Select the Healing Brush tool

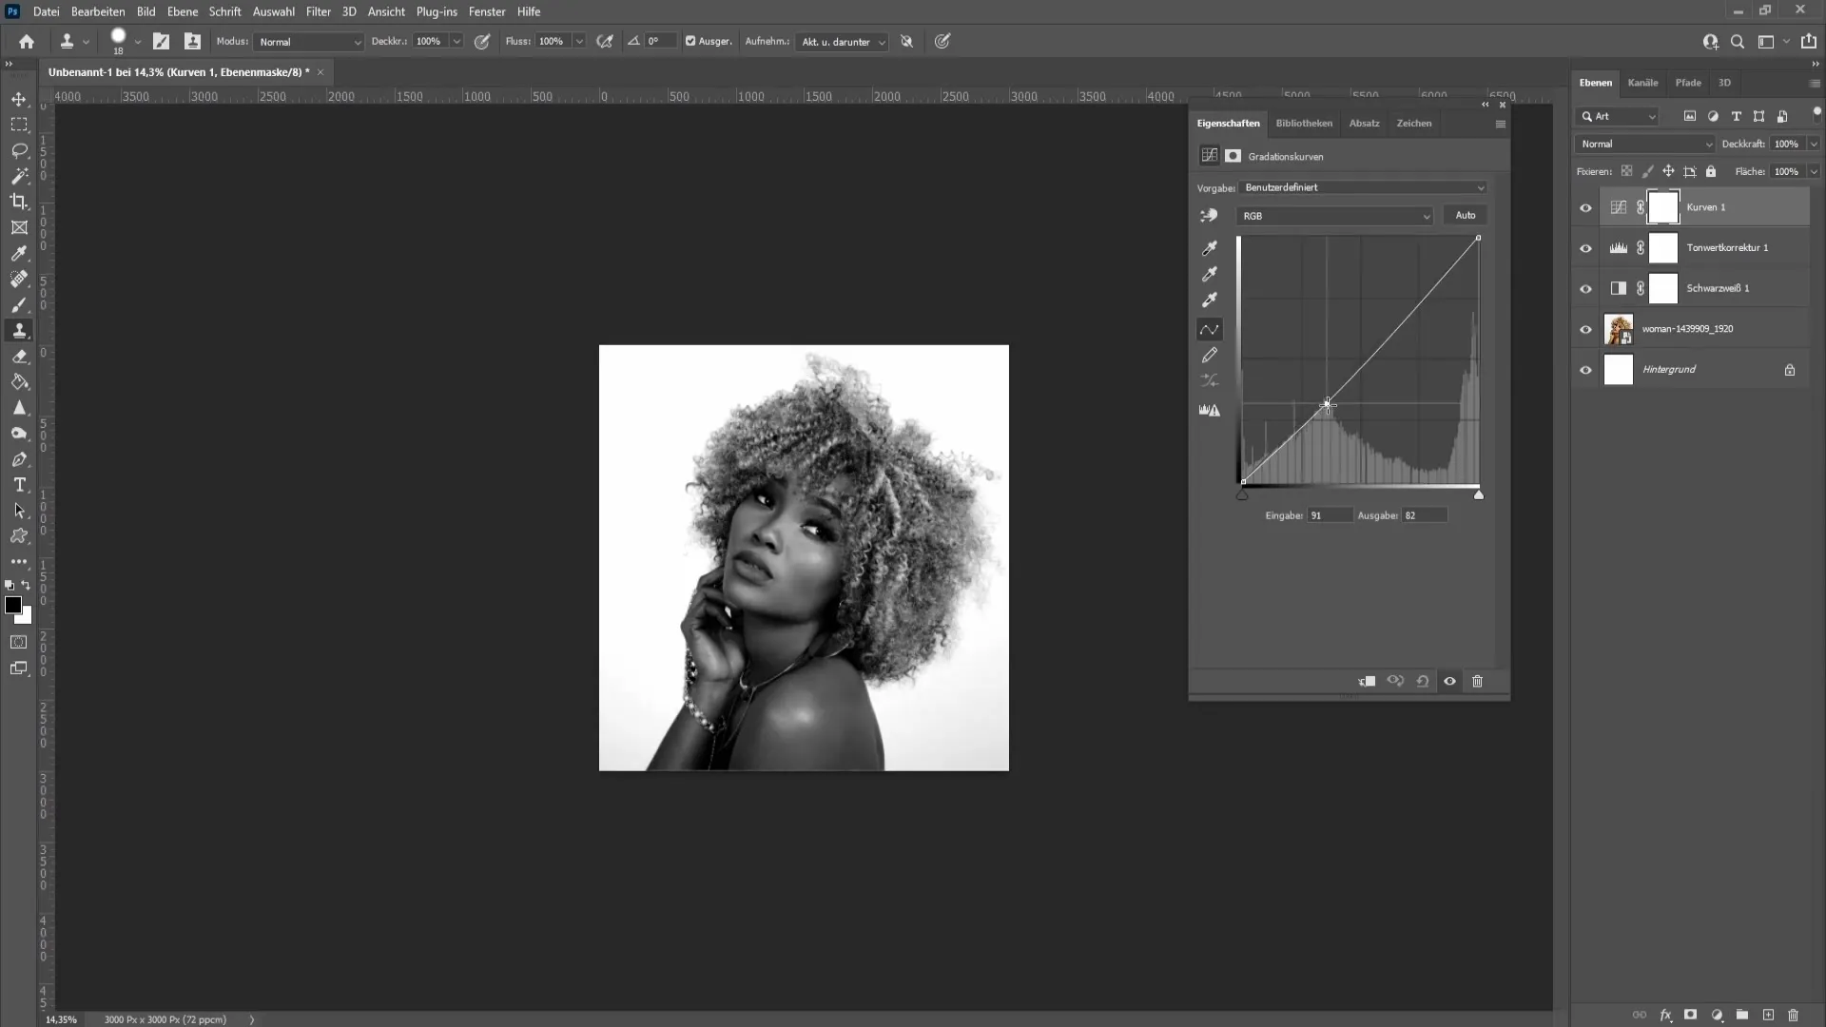pyautogui.click(x=17, y=279)
